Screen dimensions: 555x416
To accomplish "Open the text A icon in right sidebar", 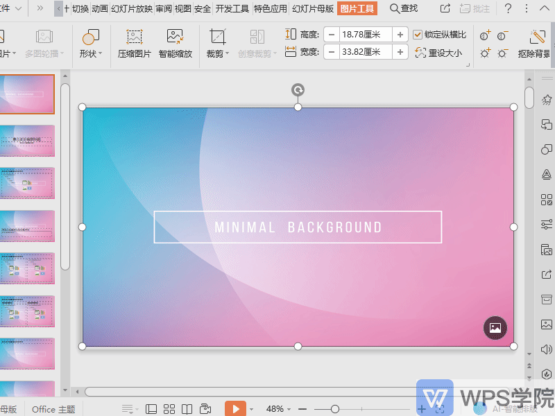I will [x=547, y=174].
